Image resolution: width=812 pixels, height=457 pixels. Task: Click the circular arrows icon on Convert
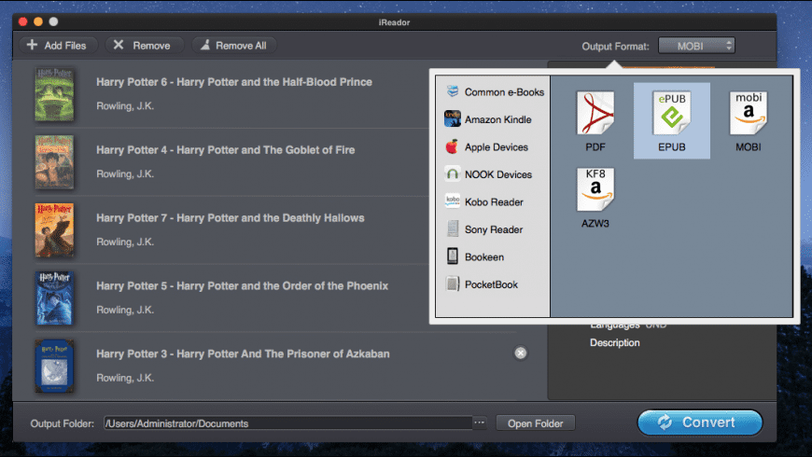coord(665,422)
